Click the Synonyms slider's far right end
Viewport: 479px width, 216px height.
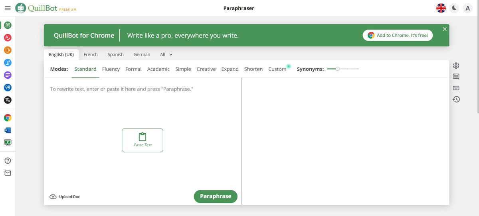pos(358,69)
